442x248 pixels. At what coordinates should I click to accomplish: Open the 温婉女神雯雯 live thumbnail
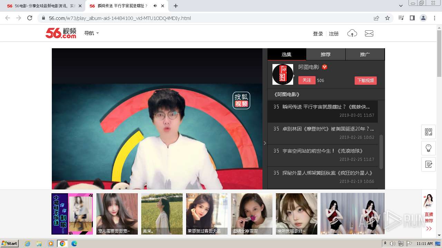click(252, 214)
